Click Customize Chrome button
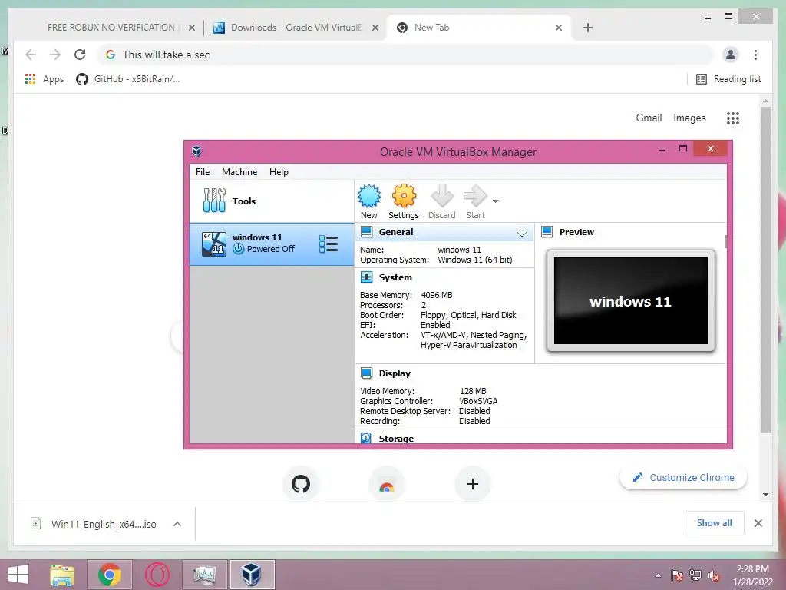The height and width of the screenshot is (590, 786). 683,478
